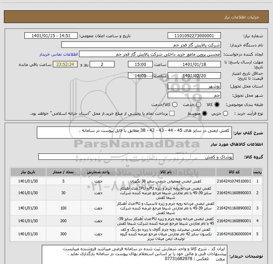Select the کالا radio button
Image resolution: width=273 pixels, height=264 pixels.
click(217, 105)
